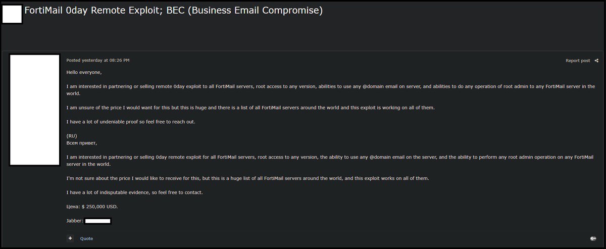
Task: Click the 'I'm not sure about the price' paragraph
Action: pyautogui.click(x=248, y=179)
